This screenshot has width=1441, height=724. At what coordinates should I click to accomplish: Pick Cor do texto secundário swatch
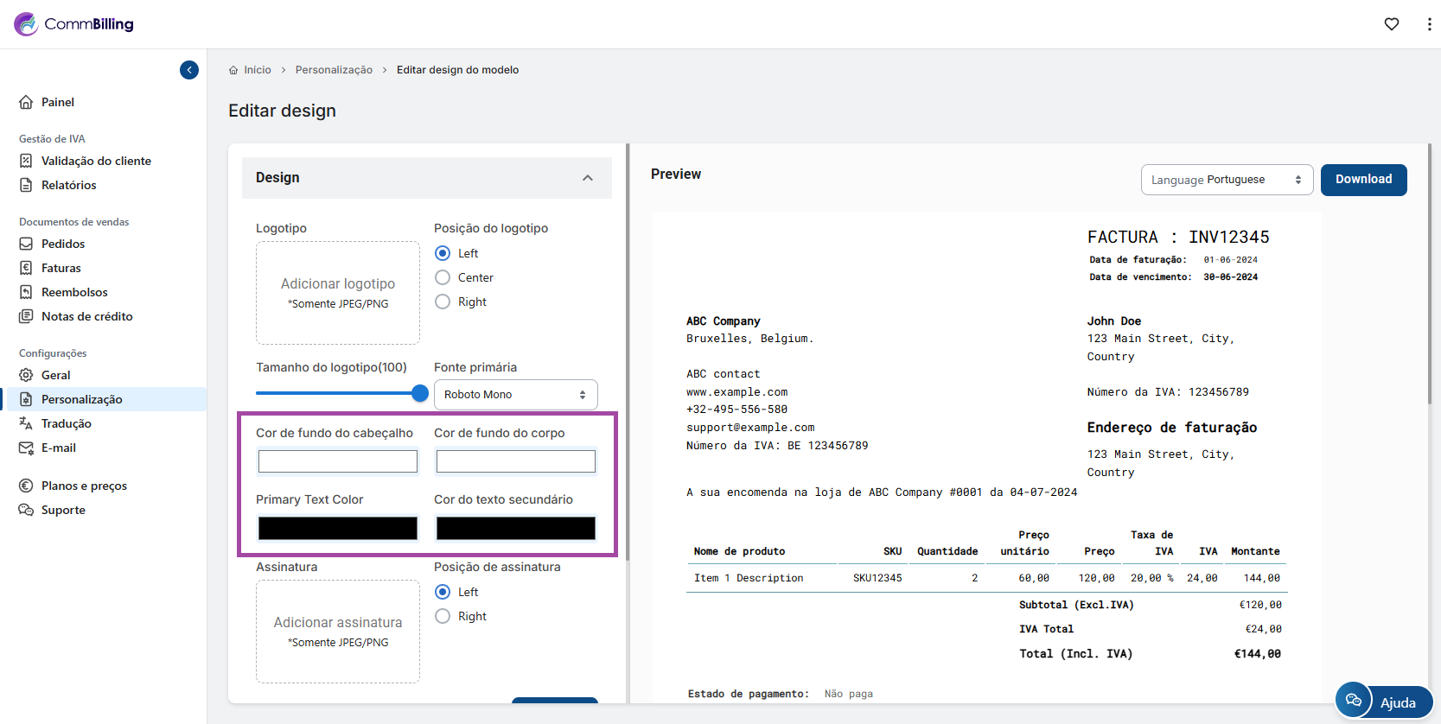pyautogui.click(x=516, y=528)
